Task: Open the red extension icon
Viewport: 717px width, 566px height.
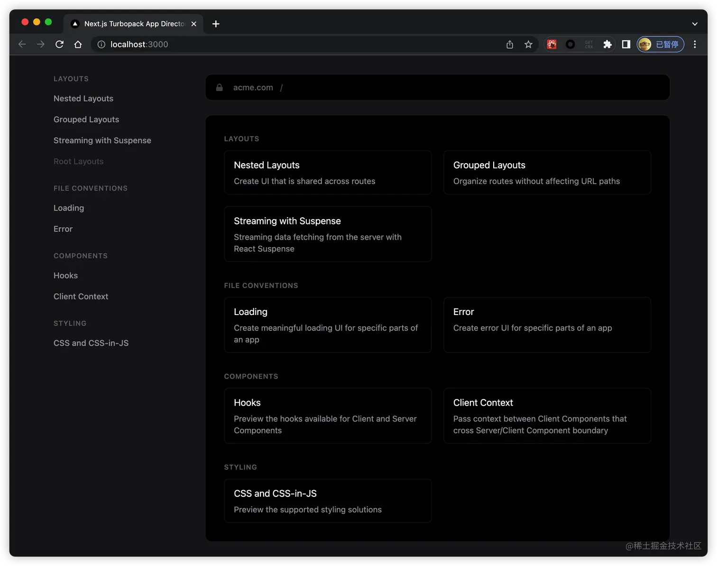Action: pos(552,44)
